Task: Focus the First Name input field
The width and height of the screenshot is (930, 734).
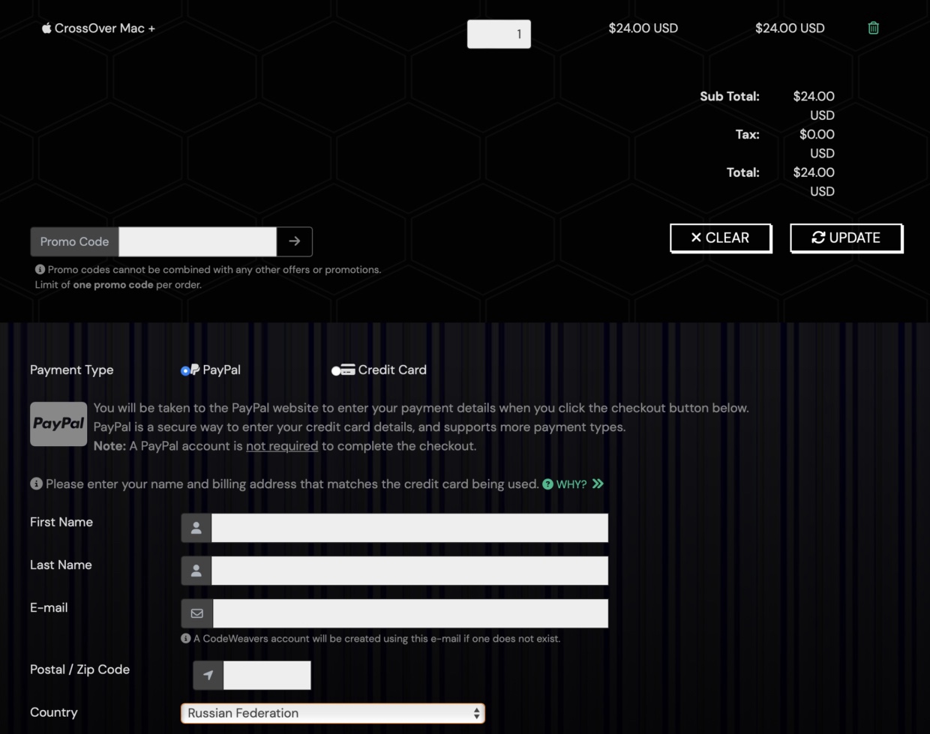Action: coord(409,528)
